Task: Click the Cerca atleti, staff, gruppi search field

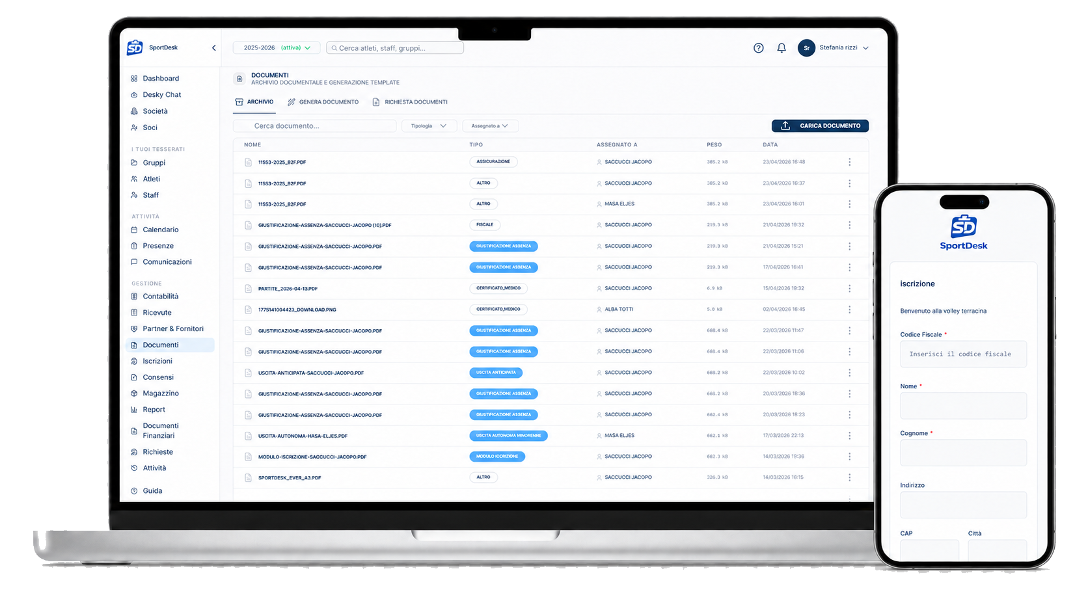Action: point(395,47)
